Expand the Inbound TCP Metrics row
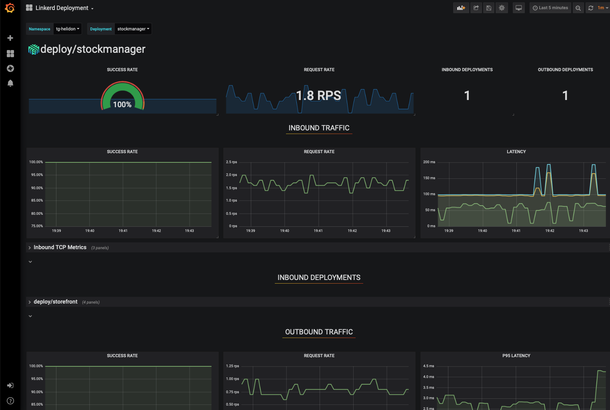 (60, 248)
